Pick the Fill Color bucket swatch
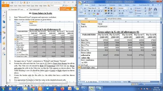Screen dimensions: 163x91 [x=94, y=13]
